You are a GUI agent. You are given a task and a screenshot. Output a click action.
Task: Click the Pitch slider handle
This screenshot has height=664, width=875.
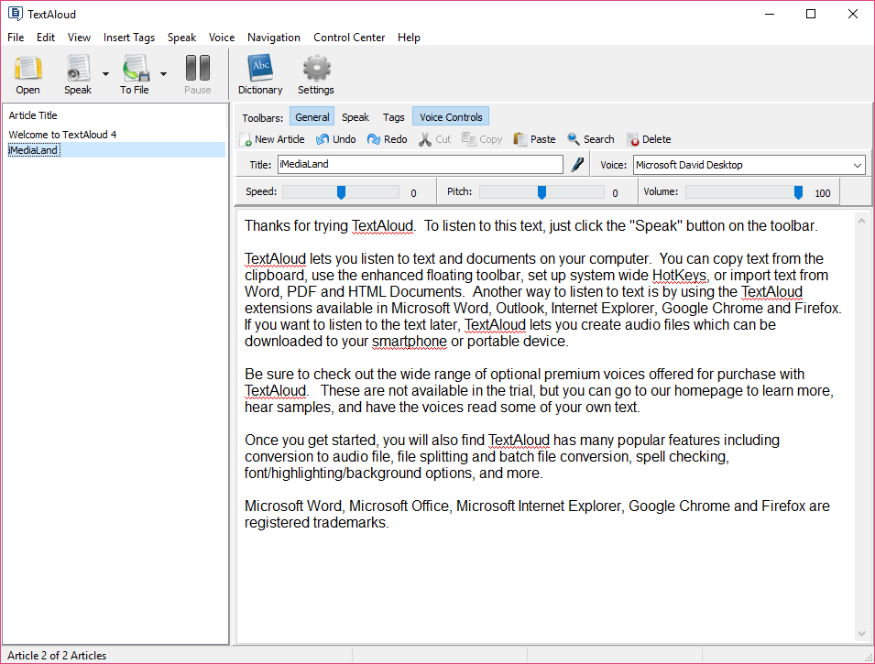coord(541,192)
